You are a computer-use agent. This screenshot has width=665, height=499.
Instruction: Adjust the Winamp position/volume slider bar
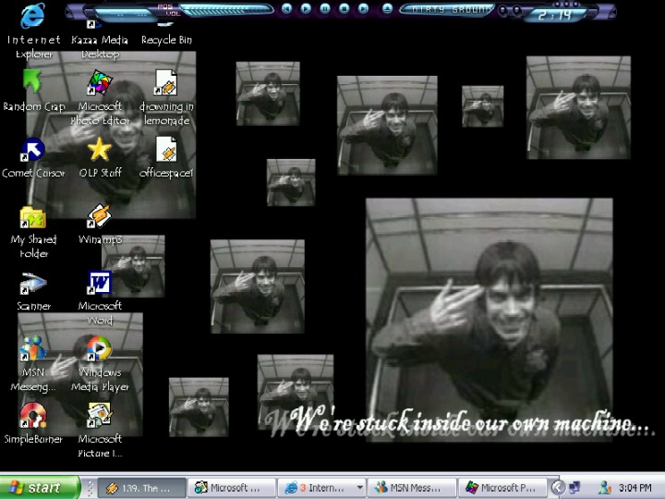(227, 10)
